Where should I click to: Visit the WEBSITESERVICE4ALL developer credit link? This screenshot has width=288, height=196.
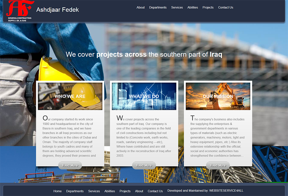click(226, 191)
